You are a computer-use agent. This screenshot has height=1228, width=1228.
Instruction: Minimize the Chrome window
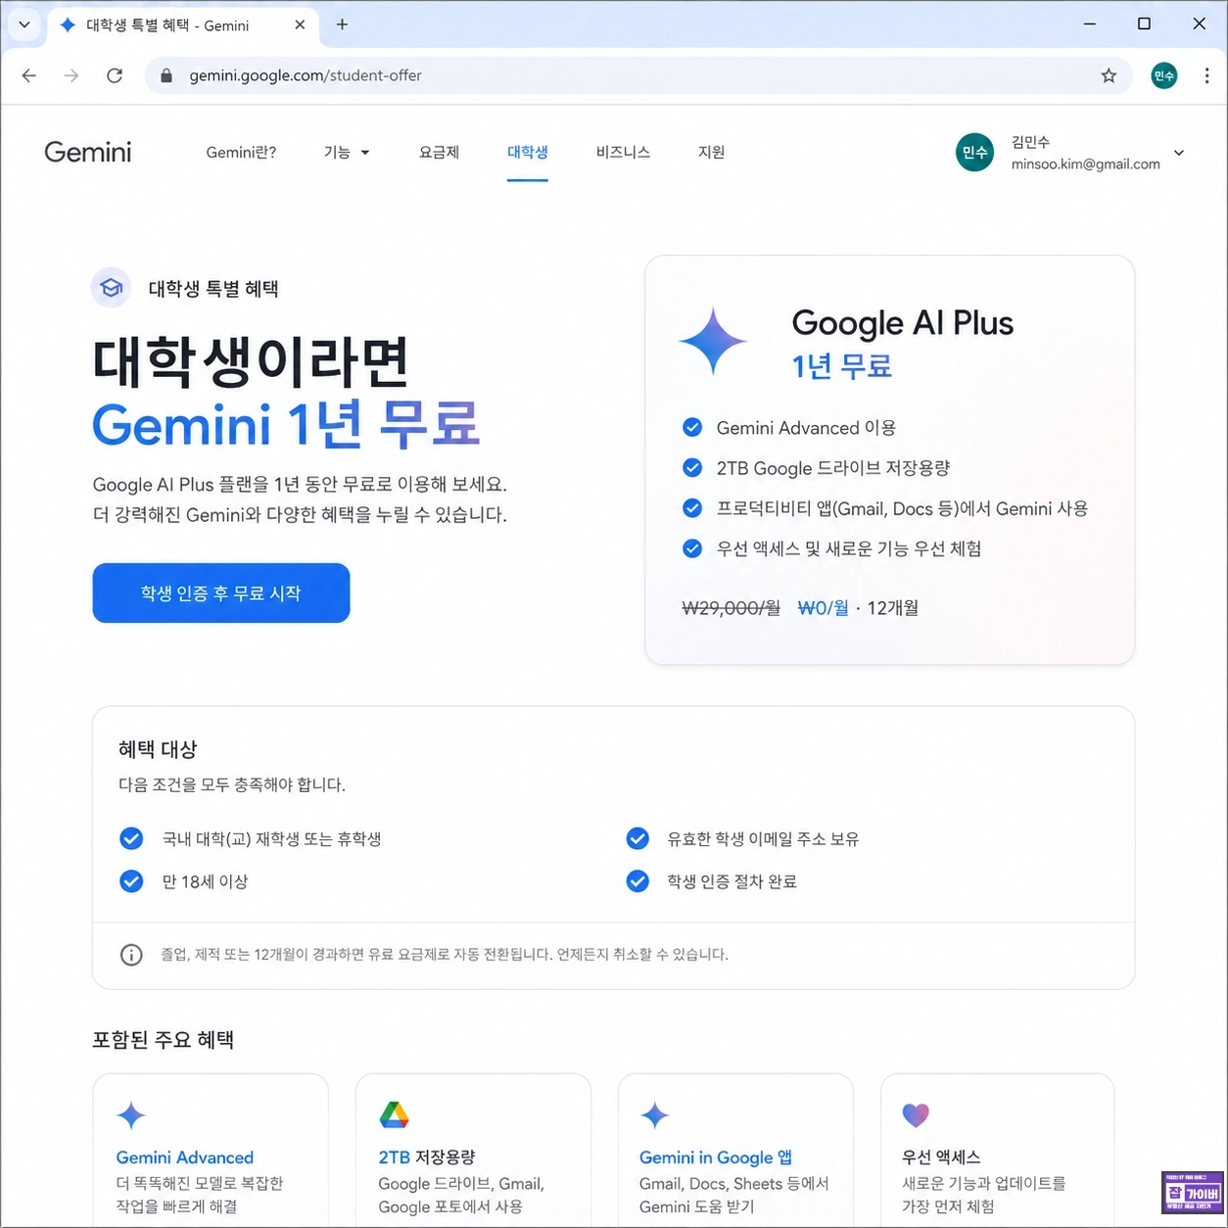point(1090,24)
